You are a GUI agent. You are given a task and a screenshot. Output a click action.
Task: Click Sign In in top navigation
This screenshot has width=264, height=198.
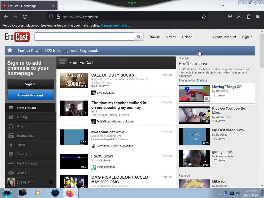[247, 37]
